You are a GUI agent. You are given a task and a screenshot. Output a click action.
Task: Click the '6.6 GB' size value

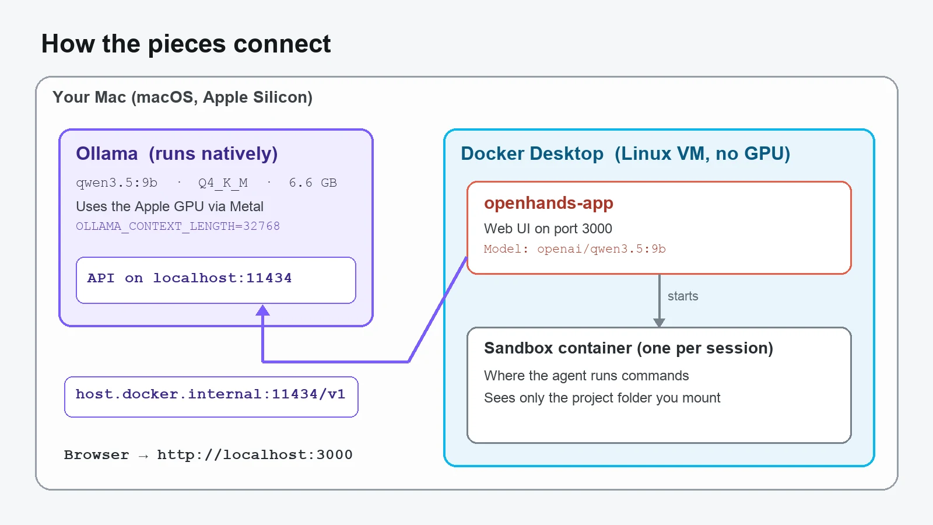(x=313, y=183)
